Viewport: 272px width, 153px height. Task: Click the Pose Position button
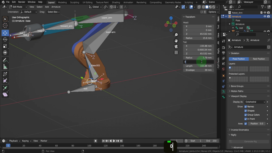(x=239, y=59)
